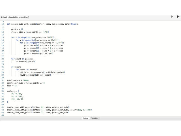
Task: Click the (18, 16, 2) center tuple
Action: point(17,99)
